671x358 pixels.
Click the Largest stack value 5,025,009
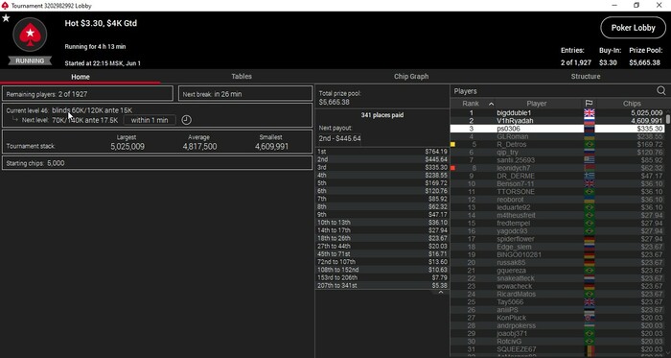127,147
